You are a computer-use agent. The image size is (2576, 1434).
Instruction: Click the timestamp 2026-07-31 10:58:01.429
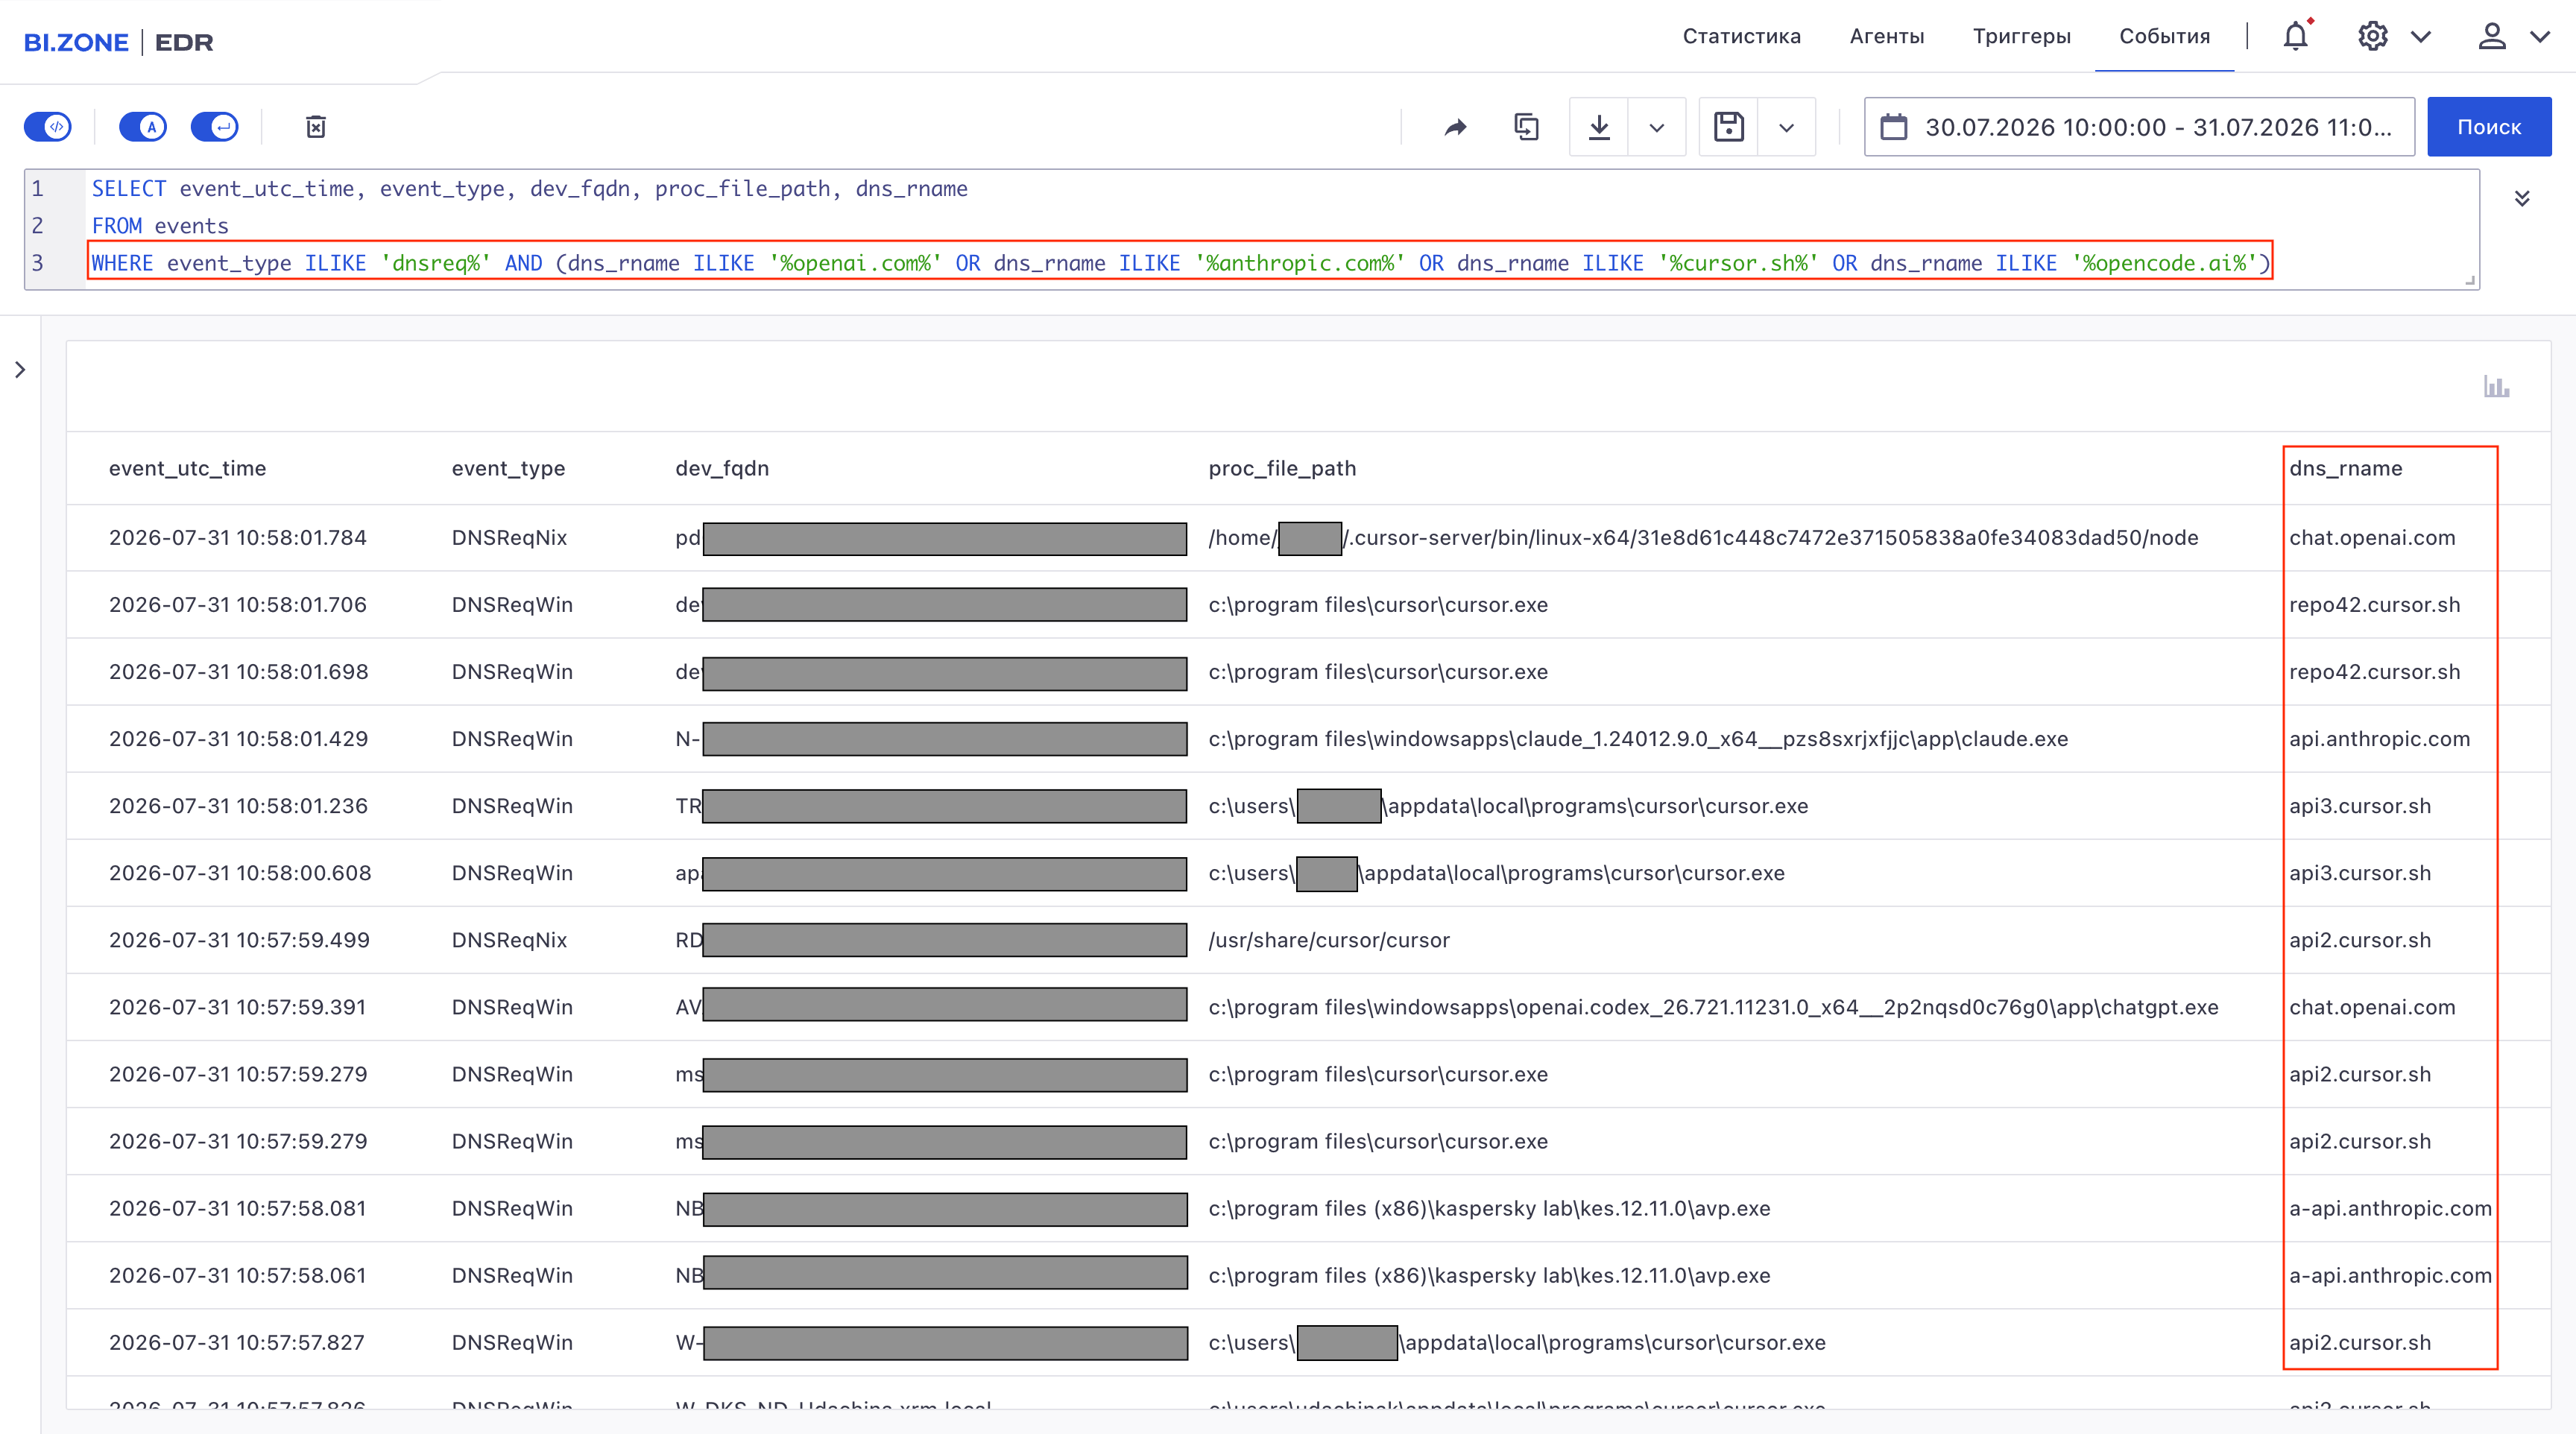coord(238,739)
